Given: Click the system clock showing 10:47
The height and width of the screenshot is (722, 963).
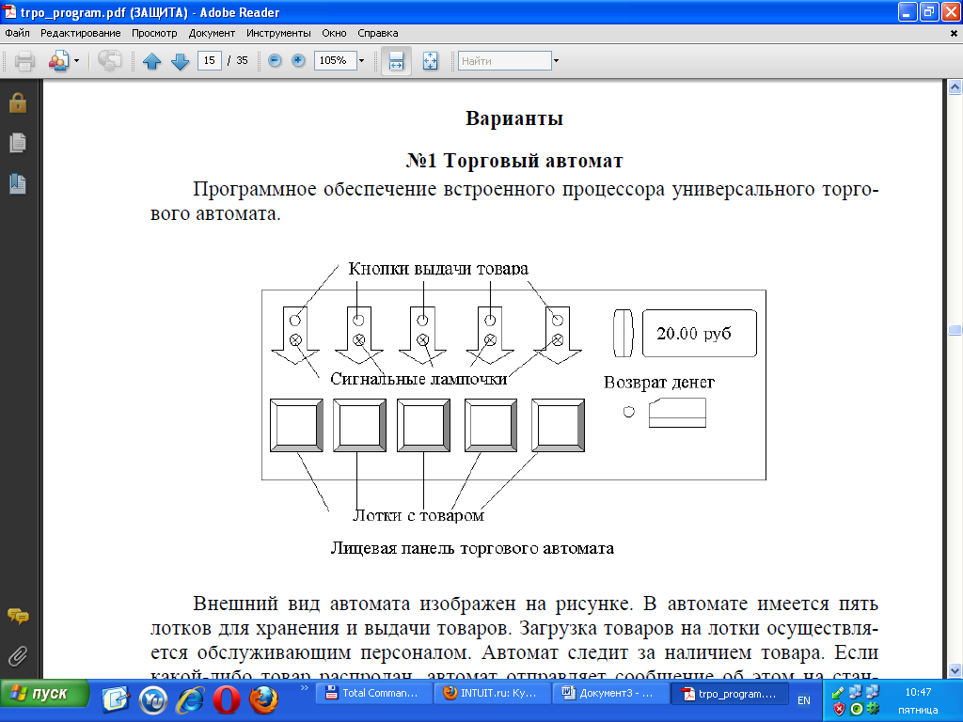Looking at the screenshot, I should point(918,692).
